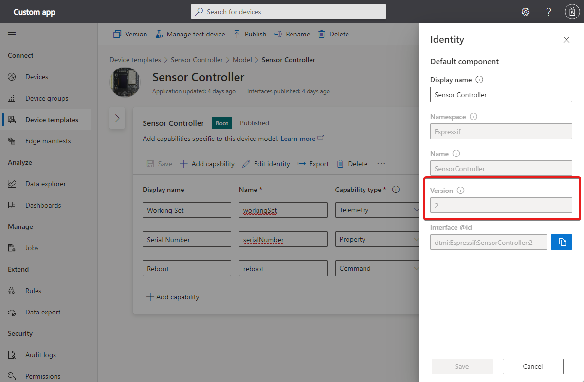Screen dimensions: 584x382
Task: Click the Capability type info icon
Action: (x=396, y=190)
